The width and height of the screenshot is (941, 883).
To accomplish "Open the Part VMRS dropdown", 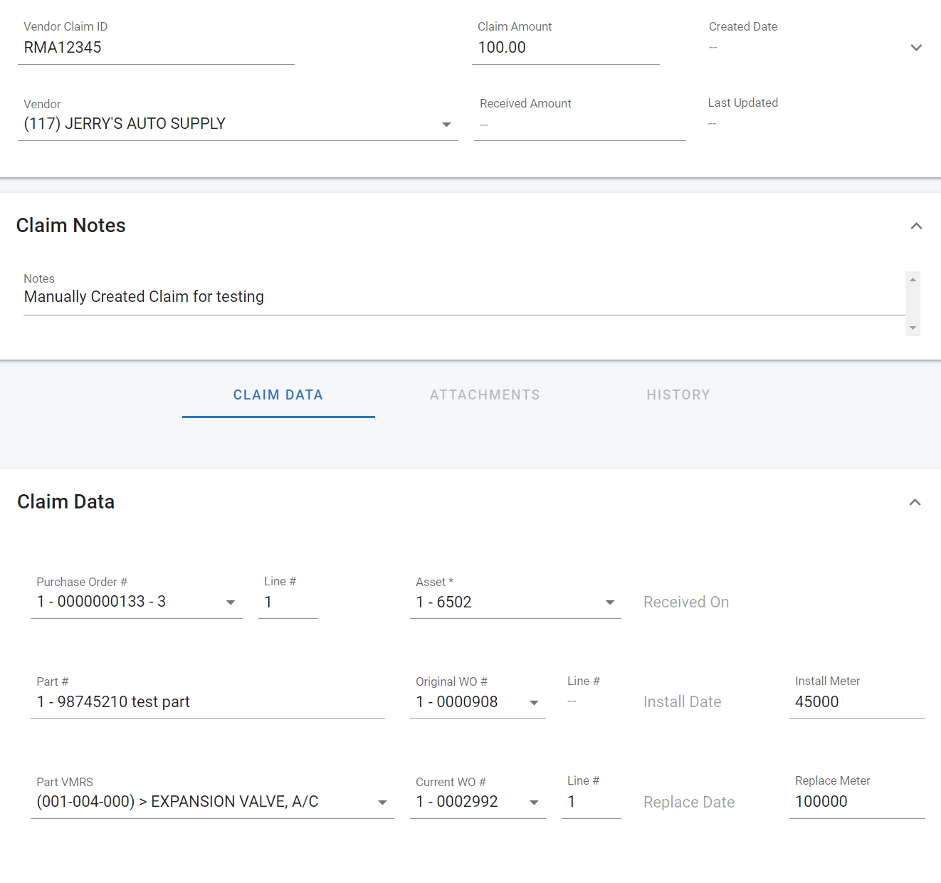I will tap(382, 803).
